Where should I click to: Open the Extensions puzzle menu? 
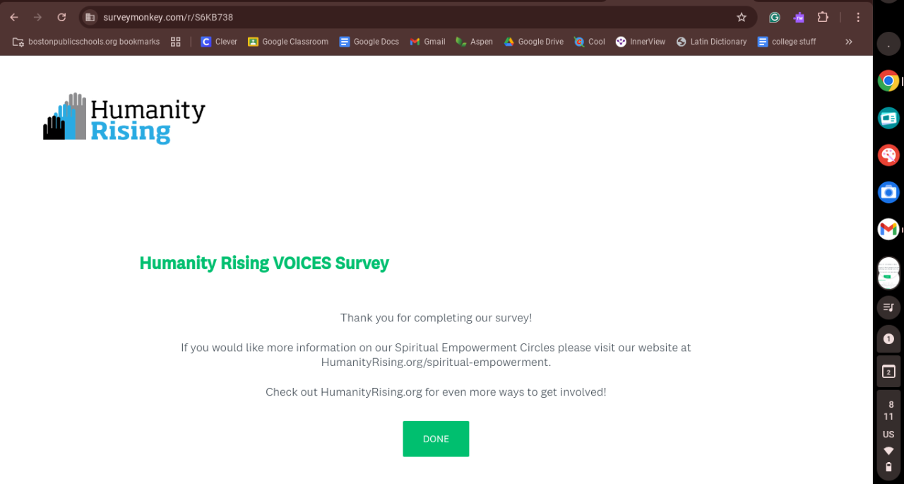click(823, 17)
